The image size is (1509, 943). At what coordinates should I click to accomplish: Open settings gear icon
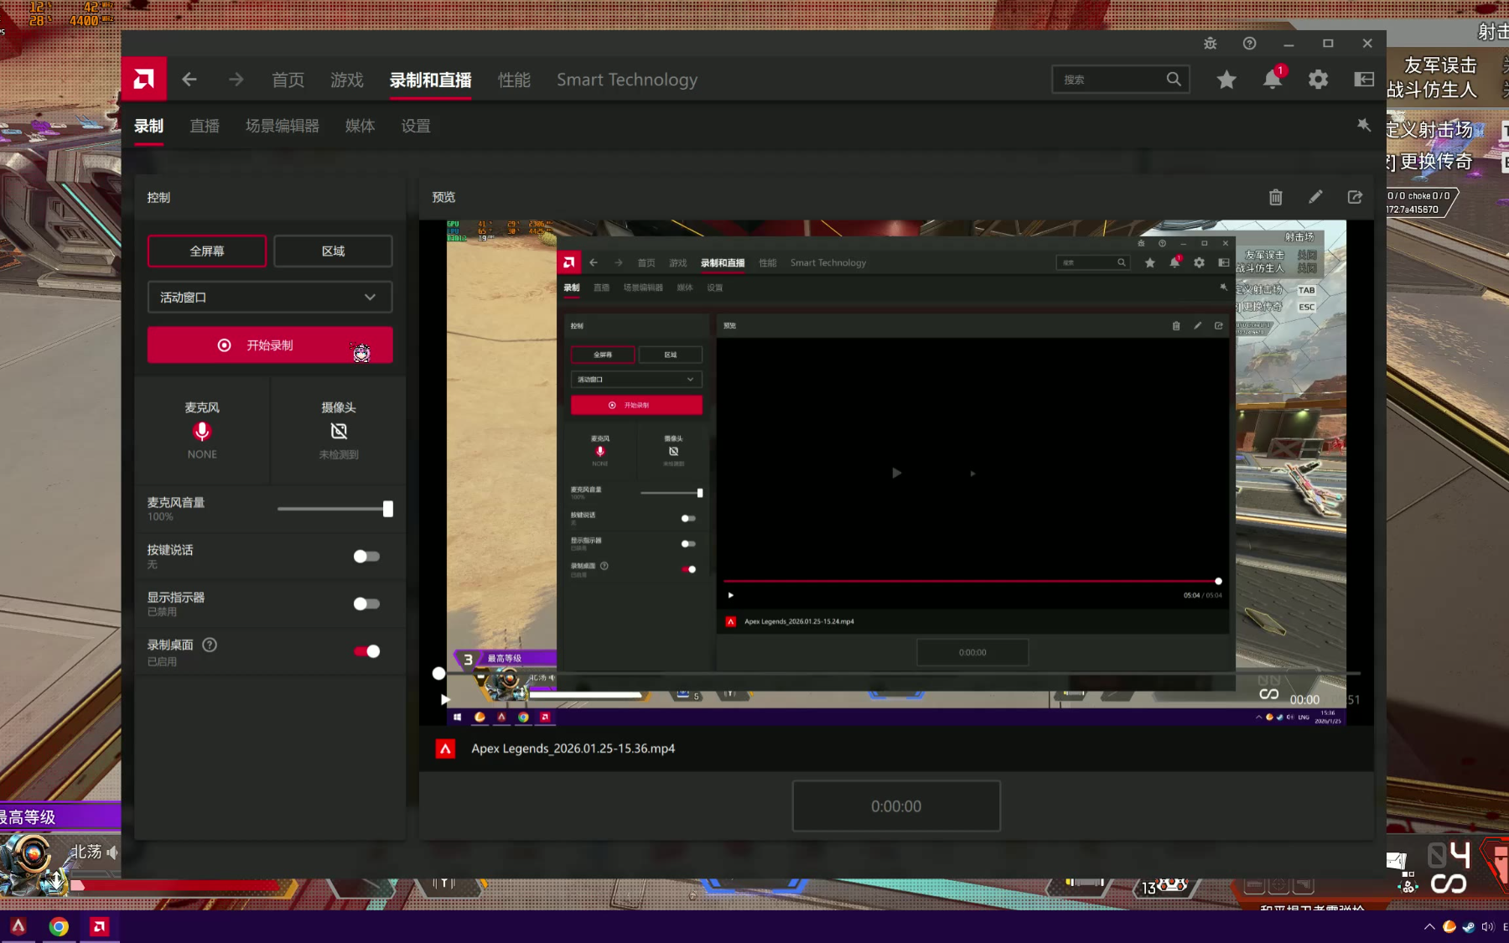[1318, 80]
